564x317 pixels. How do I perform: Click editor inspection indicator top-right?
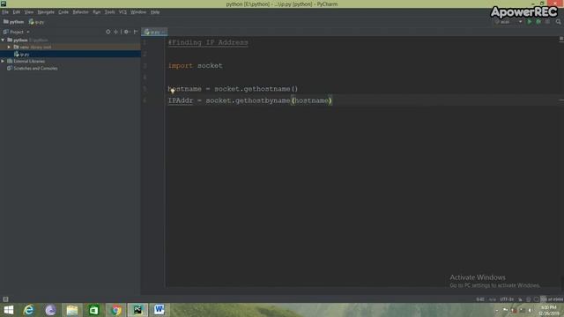[x=561, y=39]
